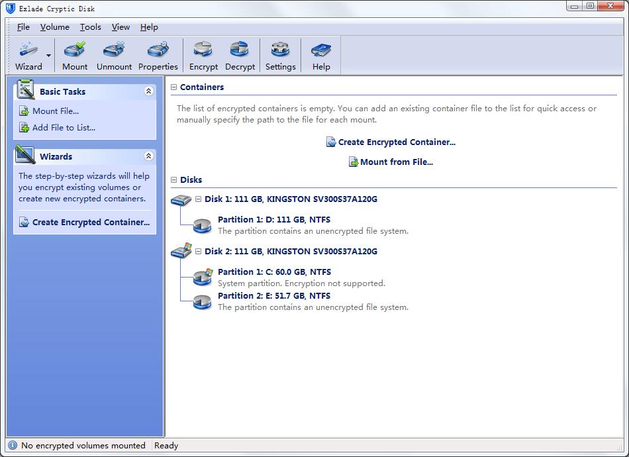The height and width of the screenshot is (457, 629).
Task: Collapse the Disks section
Action: click(174, 180)
